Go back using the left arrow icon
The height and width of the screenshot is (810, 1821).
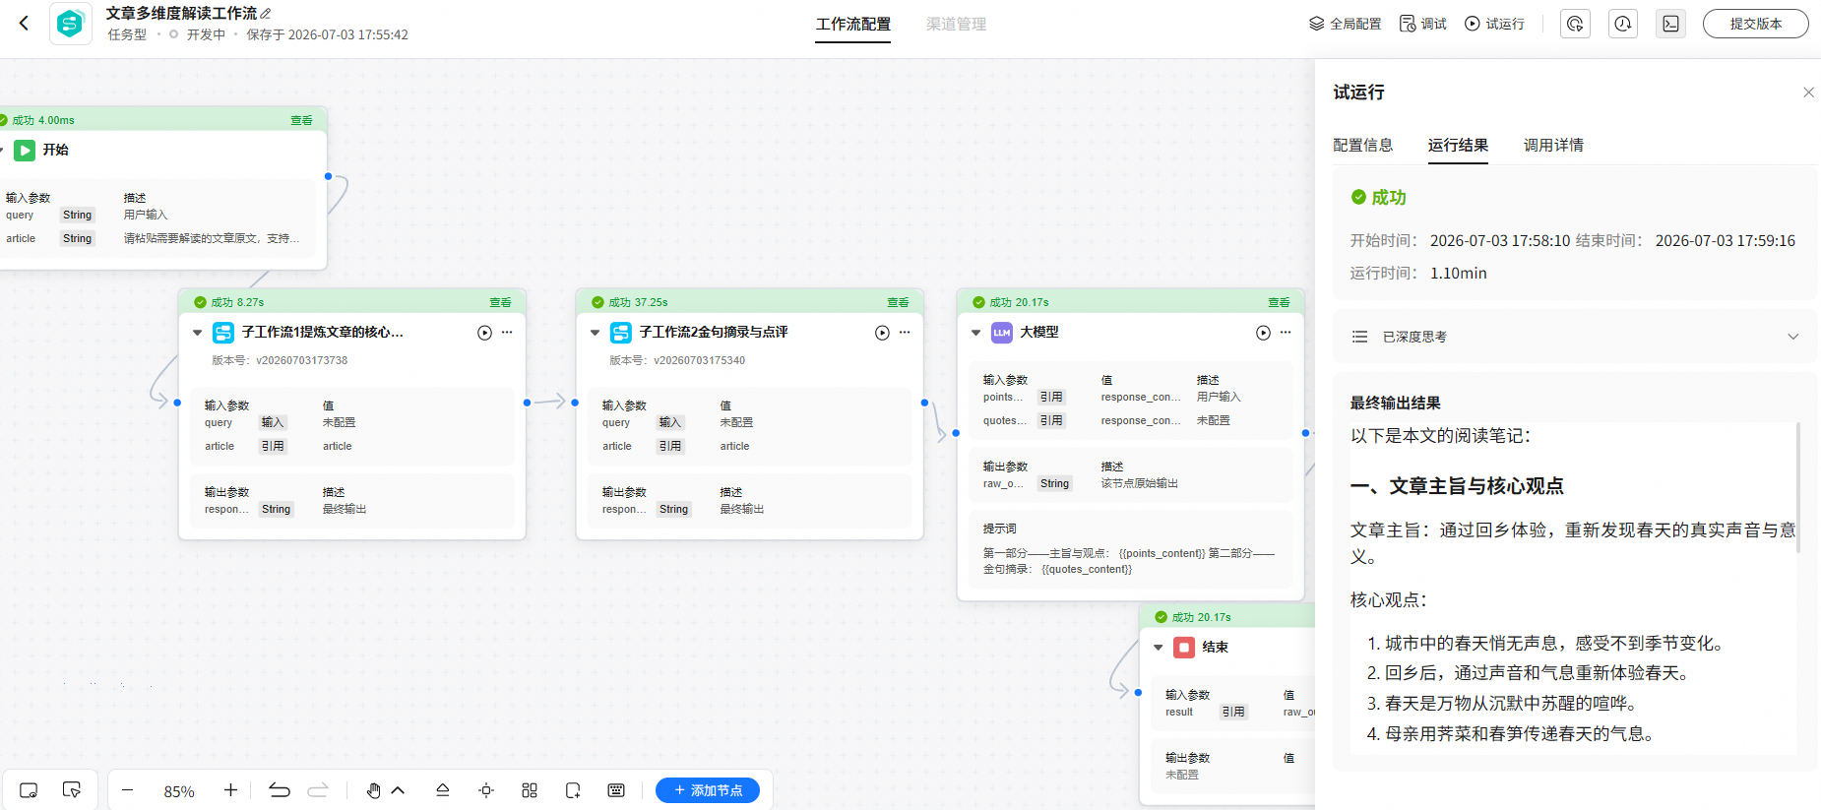point(25,24)
